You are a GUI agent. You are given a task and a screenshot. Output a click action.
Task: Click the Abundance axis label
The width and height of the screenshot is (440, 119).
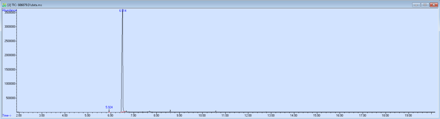(x=10, y=10)
